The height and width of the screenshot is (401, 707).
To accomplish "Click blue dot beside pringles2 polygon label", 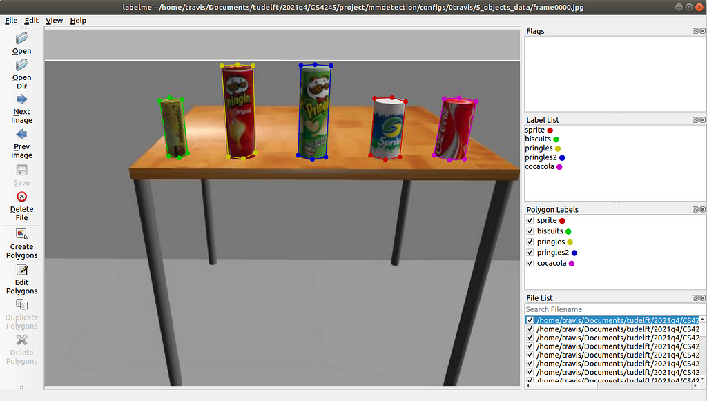I will pyautogui.click(x=574, y=253).
